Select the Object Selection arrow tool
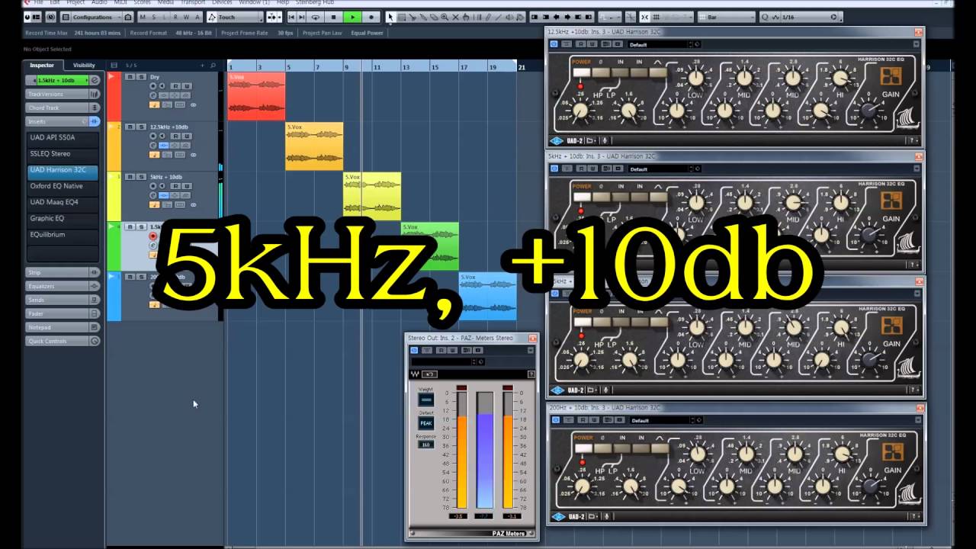The image size is (976, 549). point(391,17)
